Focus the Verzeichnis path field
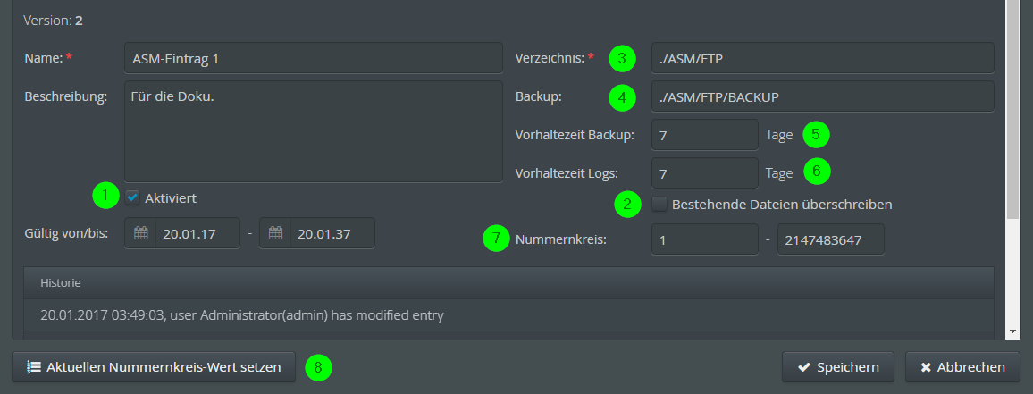The image size is (1033, 394). click(x=822, y=58)
